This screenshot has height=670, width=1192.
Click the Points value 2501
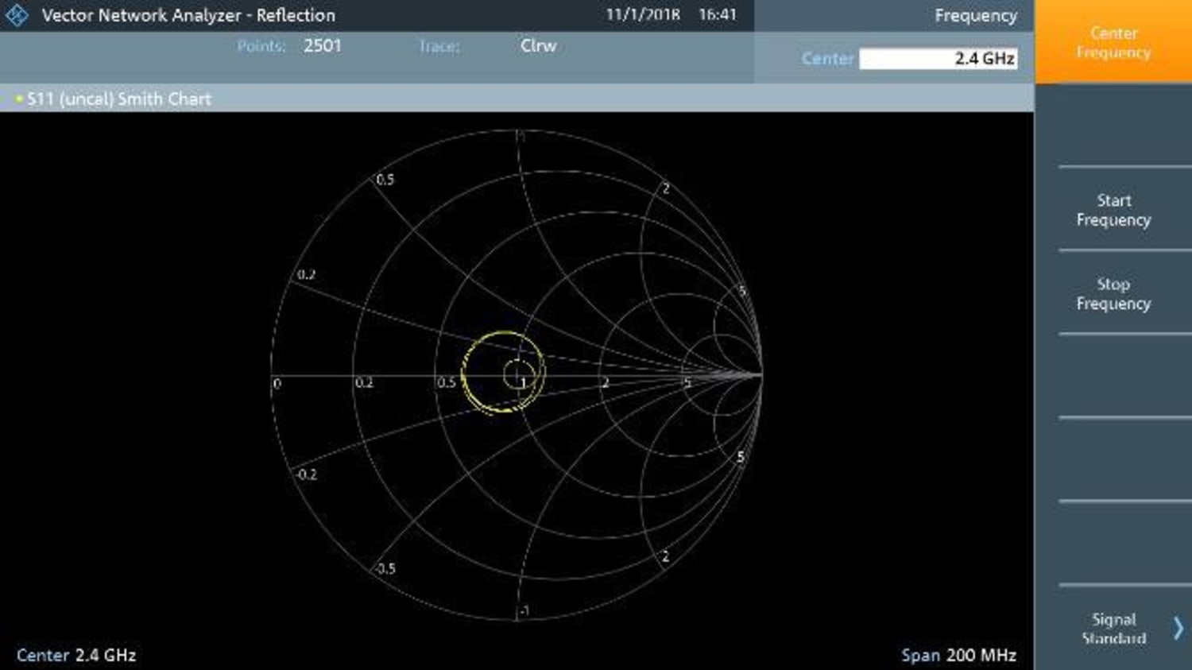click(321, 46)
